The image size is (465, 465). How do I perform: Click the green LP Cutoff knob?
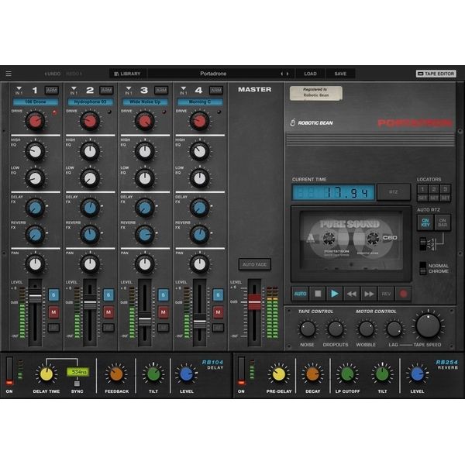tap(347, 374)
